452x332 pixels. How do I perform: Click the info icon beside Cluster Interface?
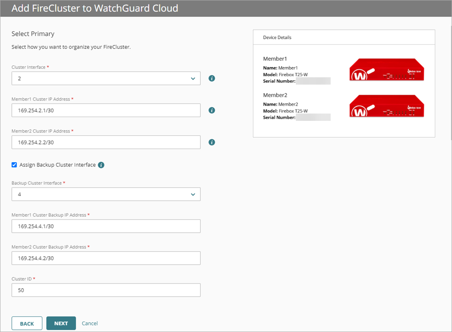tap(211, 78)
